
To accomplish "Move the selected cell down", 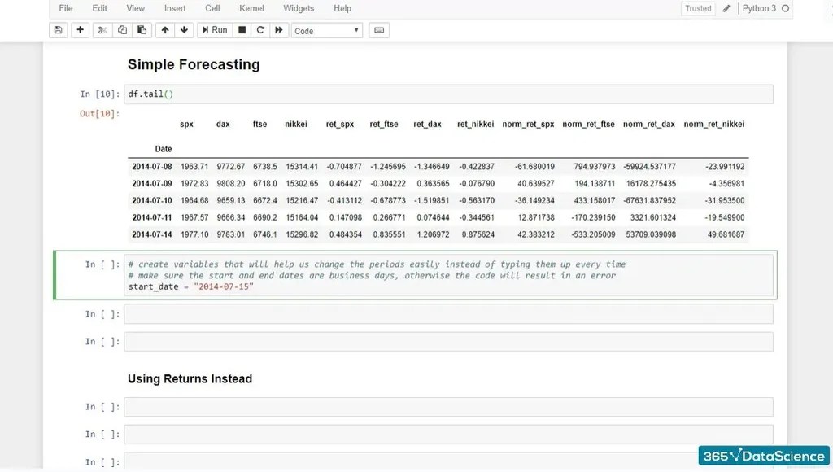I will coord(184,29).
